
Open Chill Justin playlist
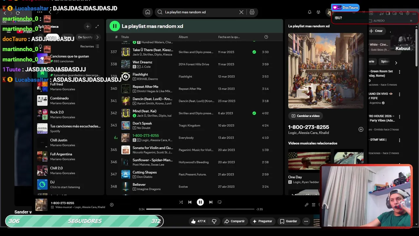[x=69, y=143]
